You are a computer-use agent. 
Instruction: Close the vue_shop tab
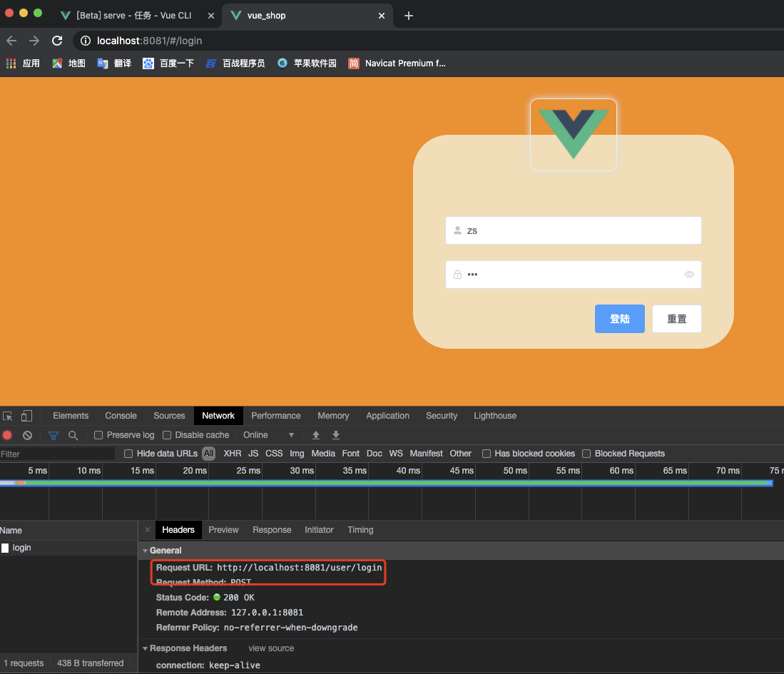tap(382, 16)
